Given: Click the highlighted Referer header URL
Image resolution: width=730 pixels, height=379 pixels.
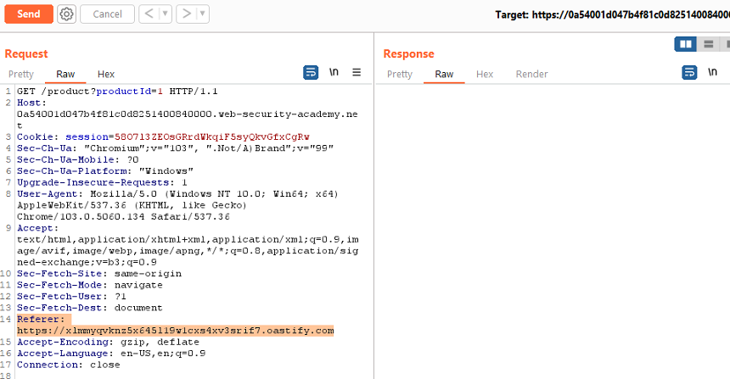Looking at the screenshot, I should pos(175,331).
